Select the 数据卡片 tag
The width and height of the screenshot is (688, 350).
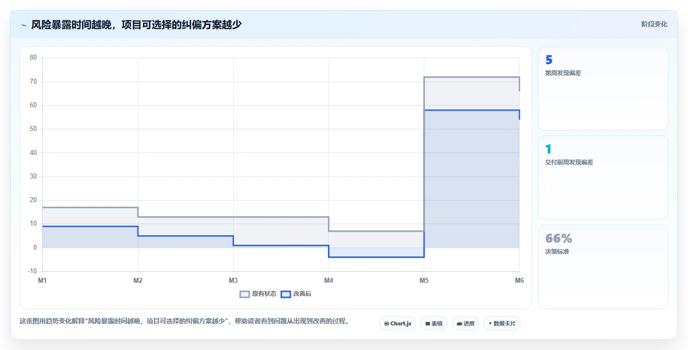[501, 323]
